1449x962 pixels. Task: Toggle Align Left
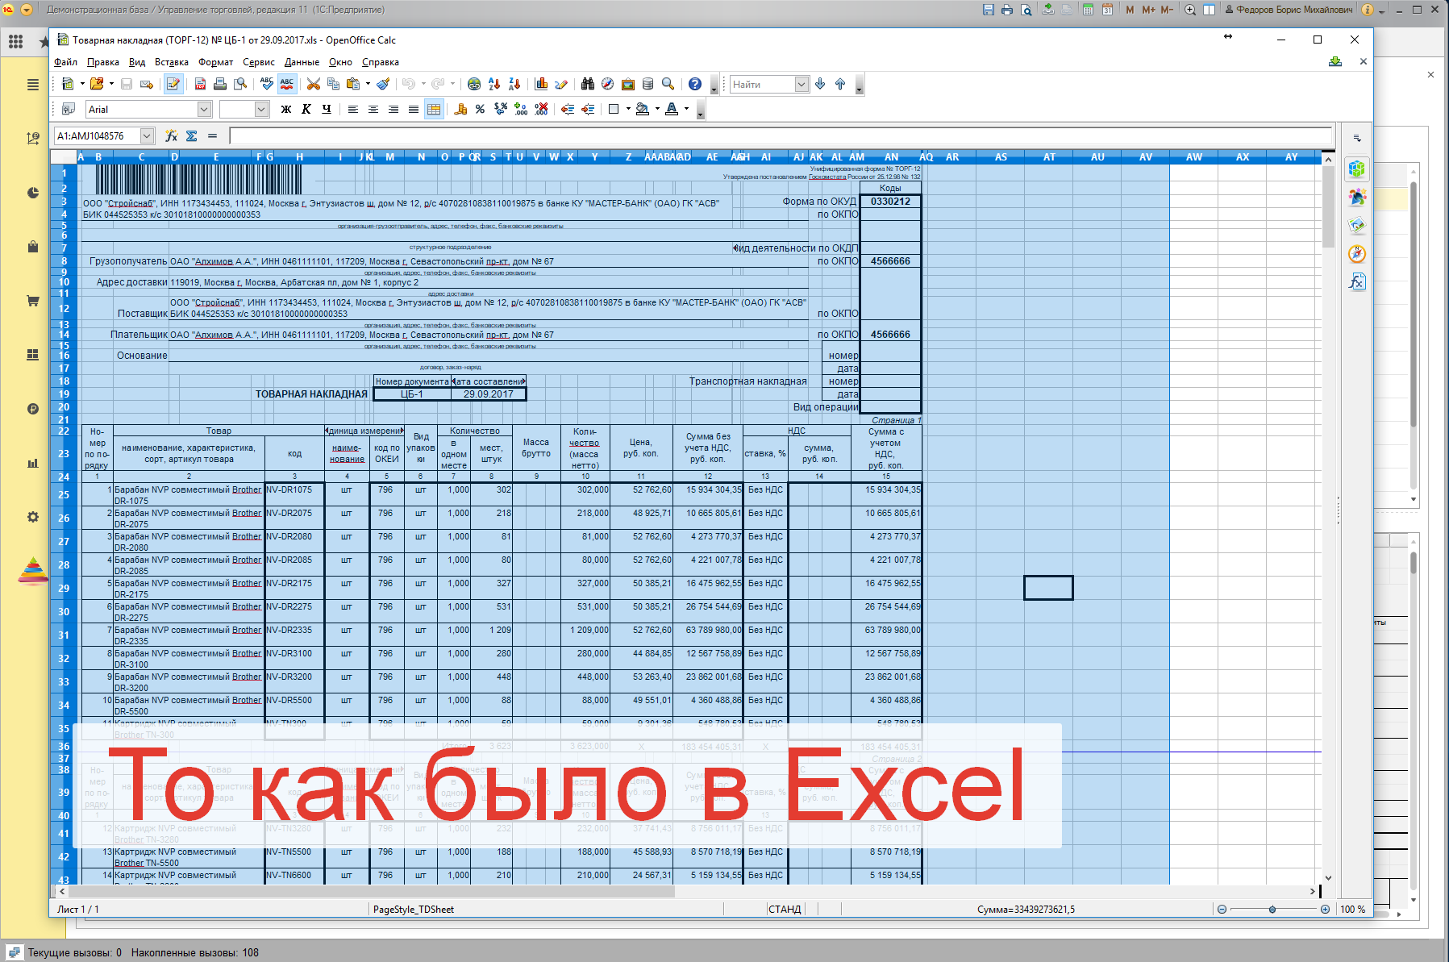(352, 109)
